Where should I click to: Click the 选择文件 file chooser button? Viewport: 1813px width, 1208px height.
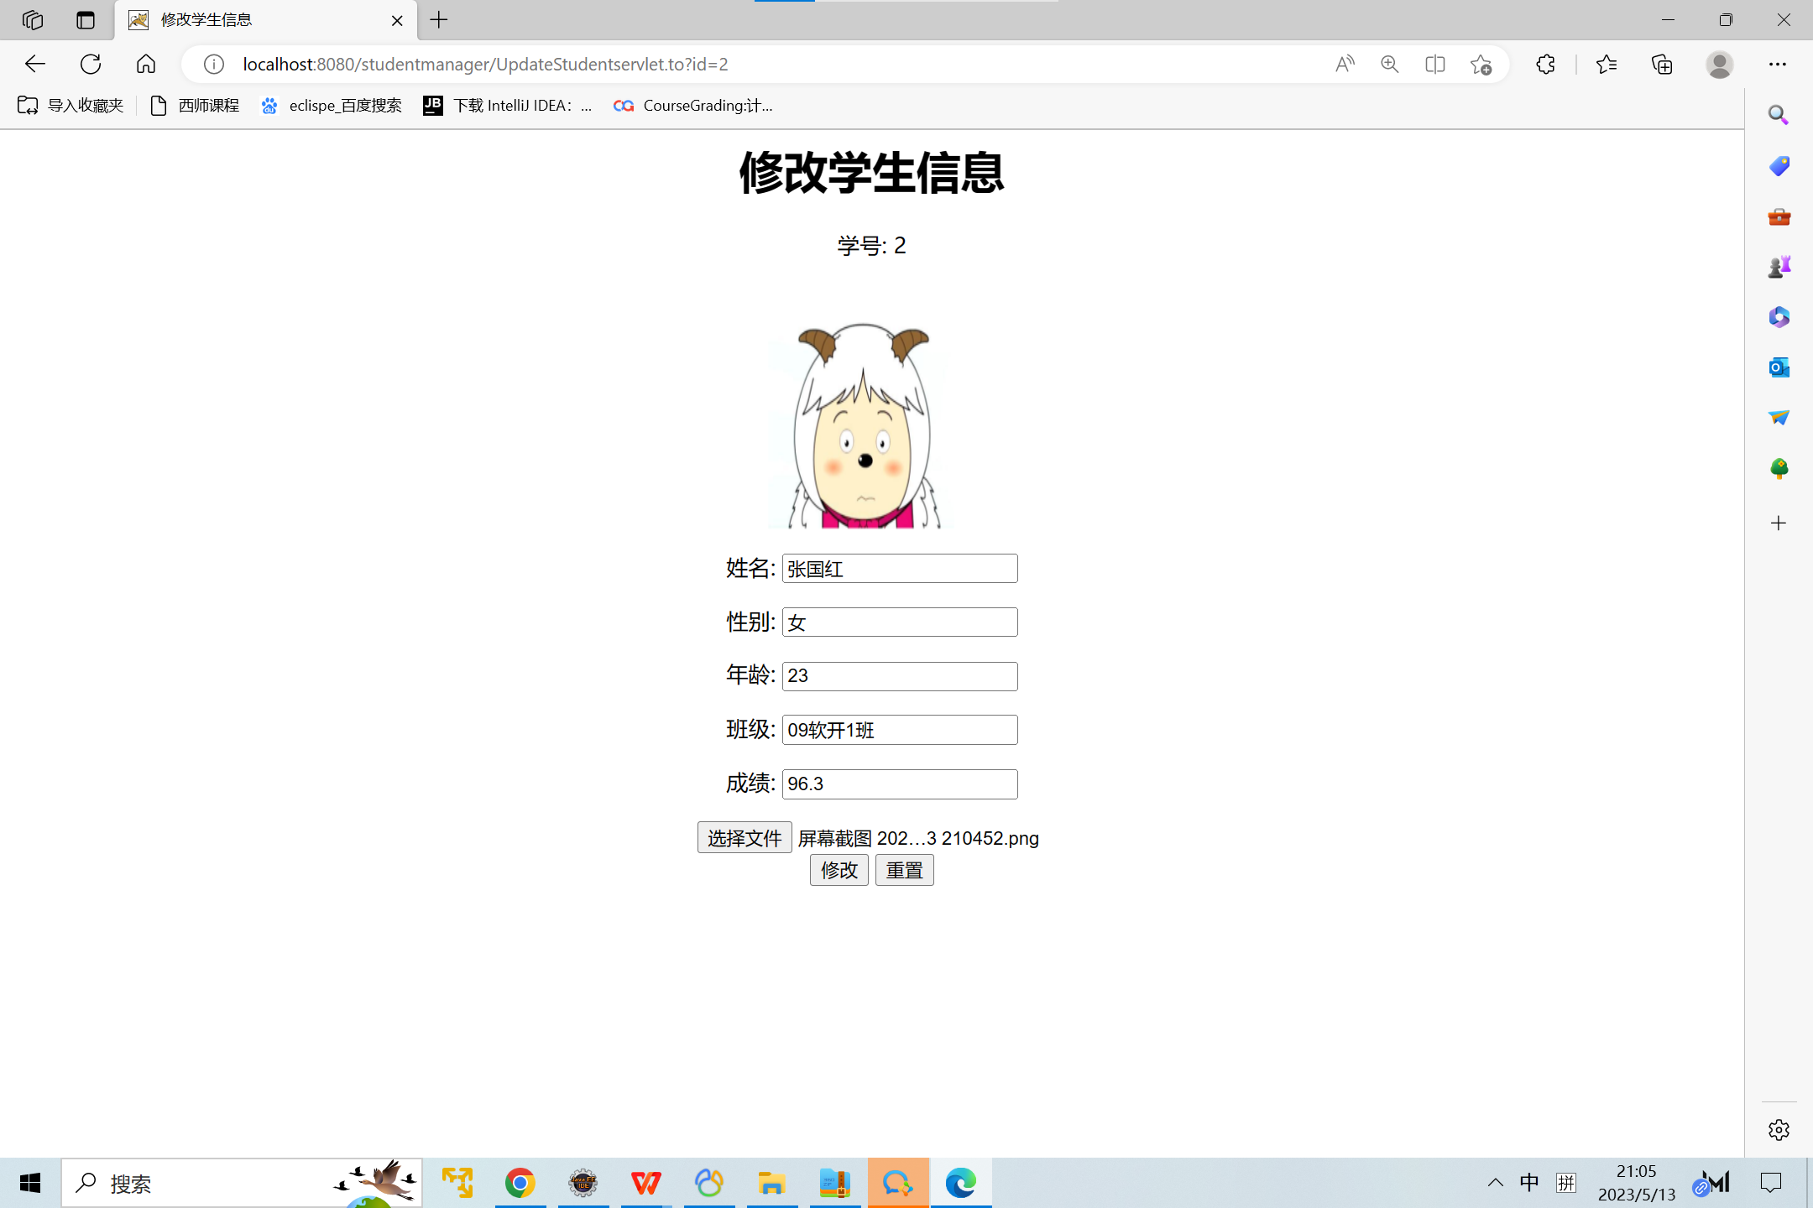coord(745,838)
